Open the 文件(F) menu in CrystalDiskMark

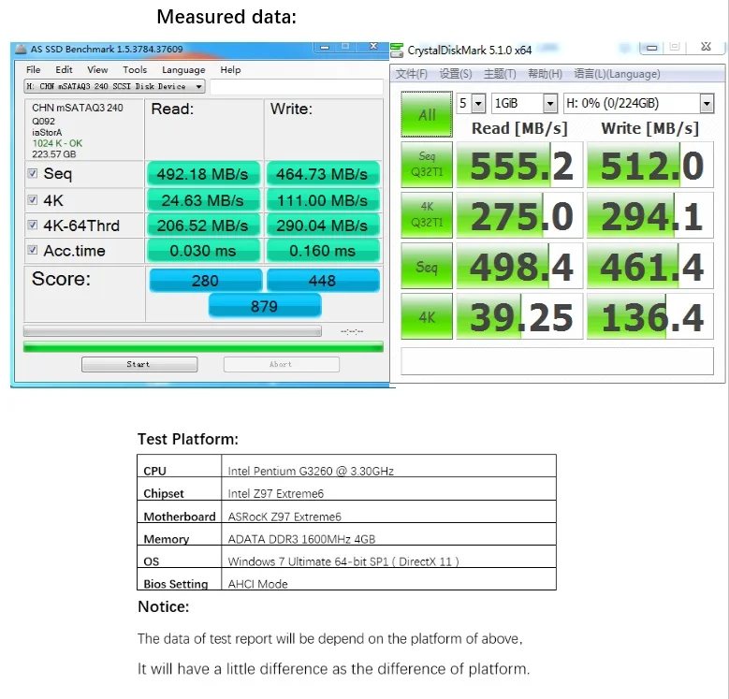pyautogui.click(x=412, y=74)
